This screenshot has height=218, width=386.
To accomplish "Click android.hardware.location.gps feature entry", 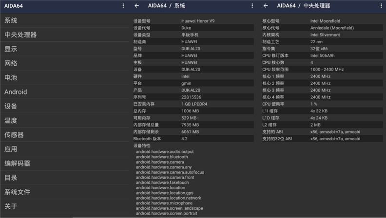I will tap(164, 193).
